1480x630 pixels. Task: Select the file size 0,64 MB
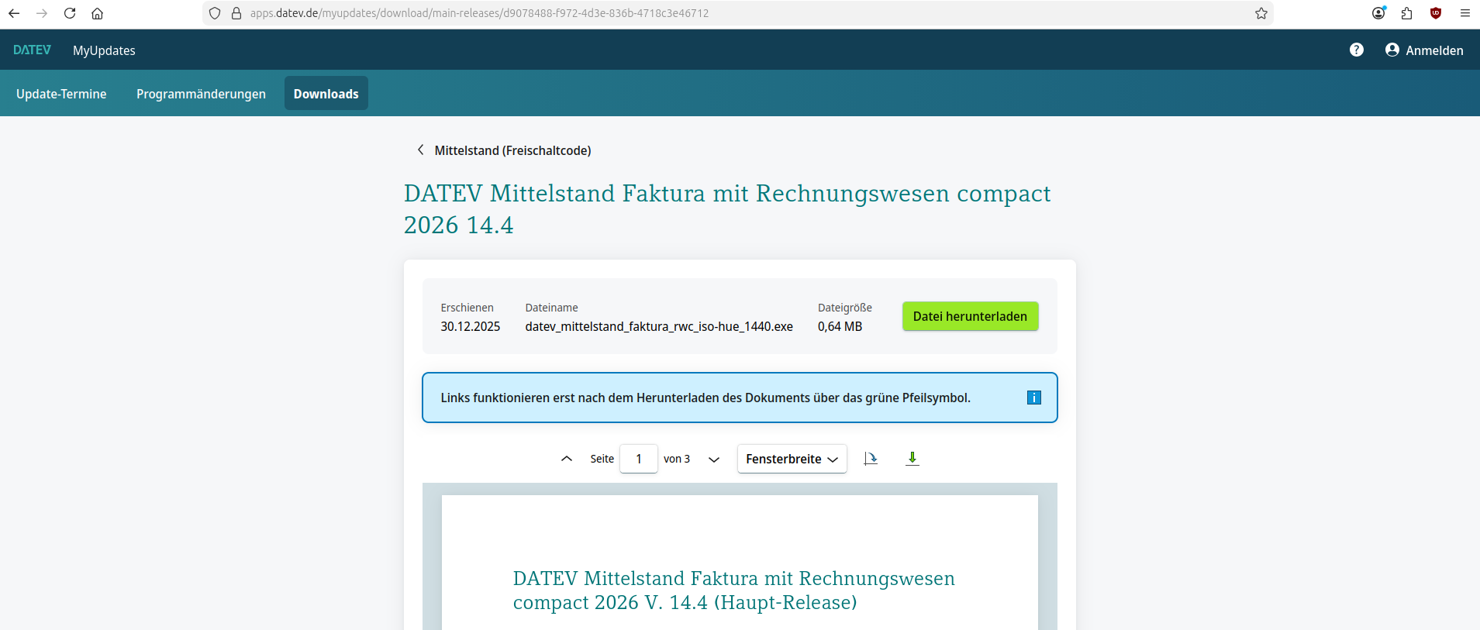pyautogui.click(x=840, y=326)
